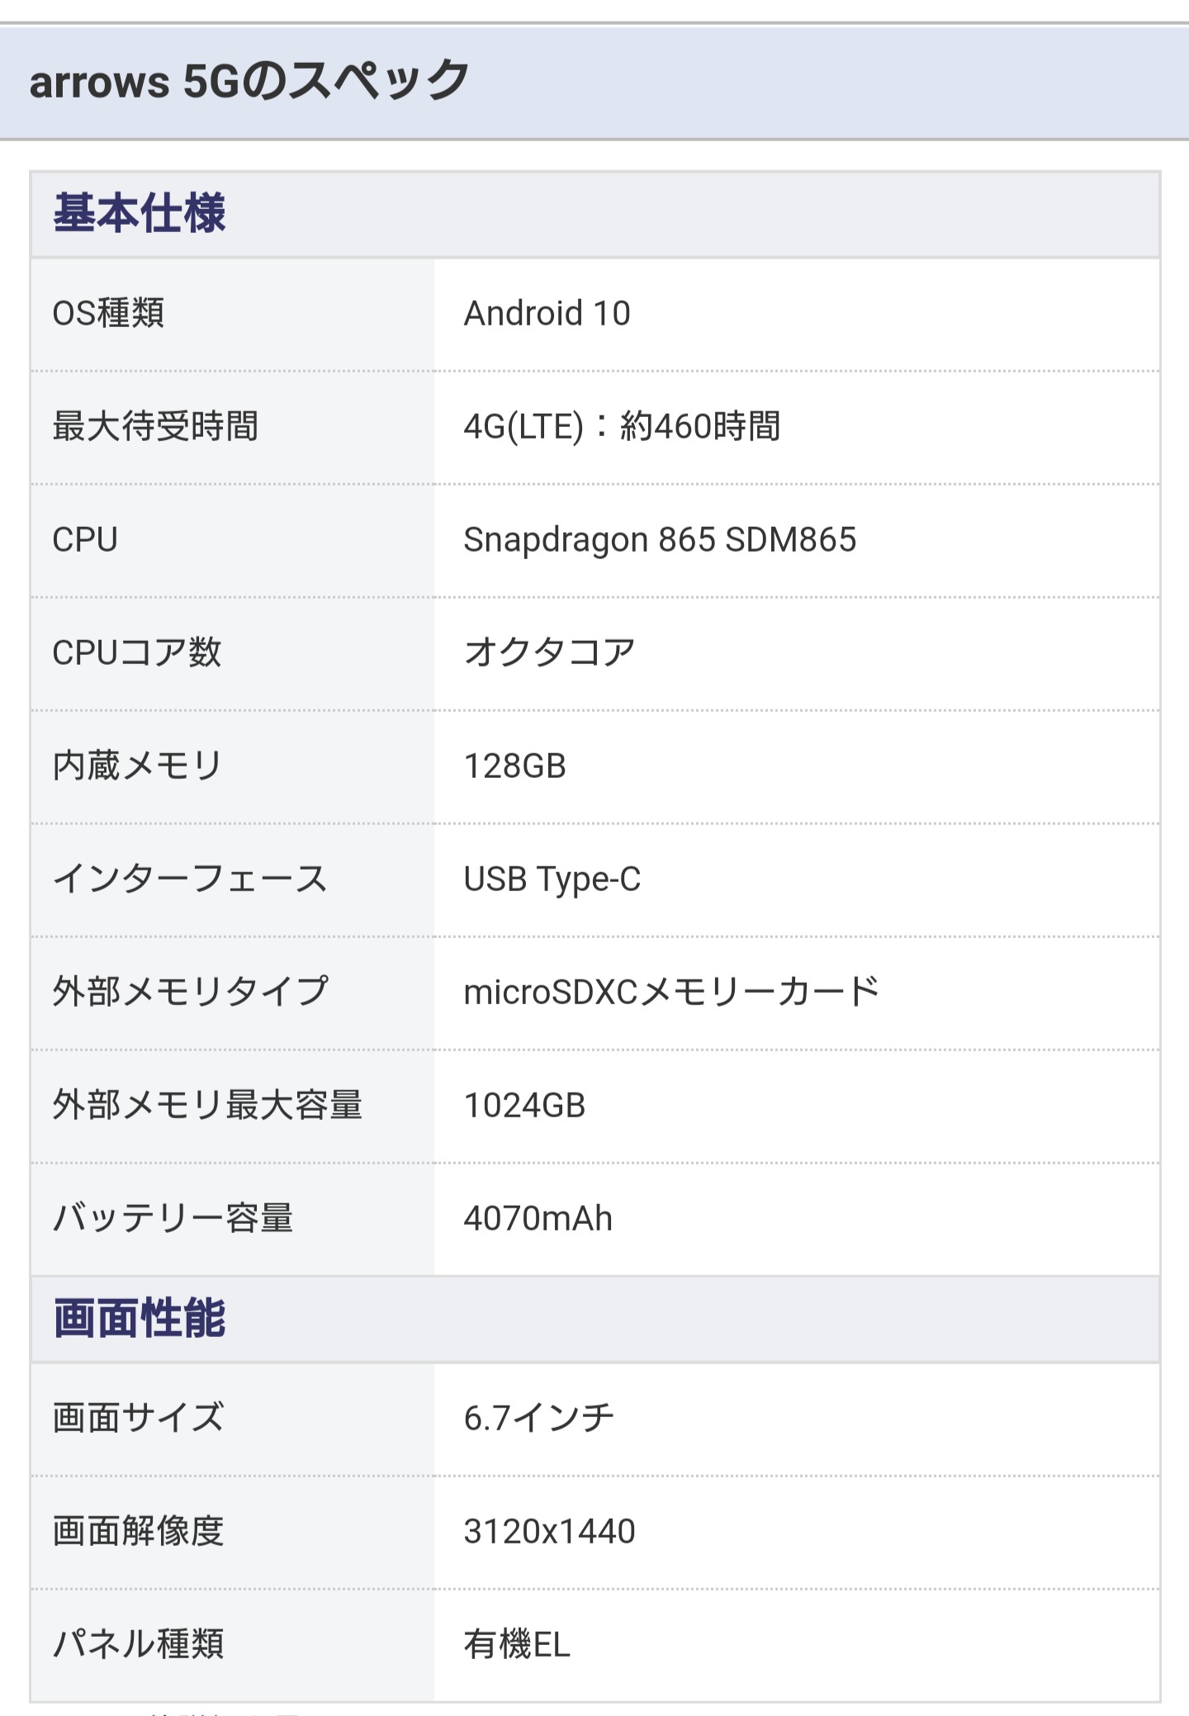The width and height of the screenshot is (1189, 1716).
Task: Click the "USB Type-C" interface value
Action: point(552,879)
